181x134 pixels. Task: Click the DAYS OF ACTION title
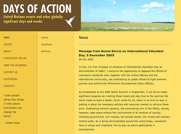coord(37,9)
